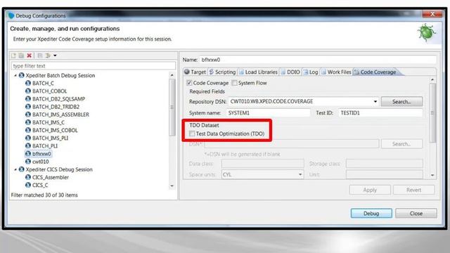Screen dimensions: 450x253
Task: Select the bfhxw0 configuration in tree
Action: point(38,154)
